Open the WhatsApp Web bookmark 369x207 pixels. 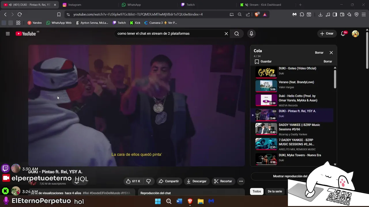pyautogui.click(x=59, y=23)
